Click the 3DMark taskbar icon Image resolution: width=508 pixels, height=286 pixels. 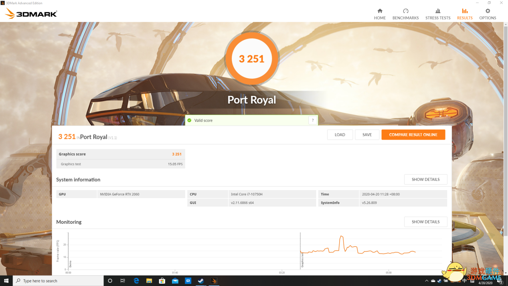click(x=214, y=281)
